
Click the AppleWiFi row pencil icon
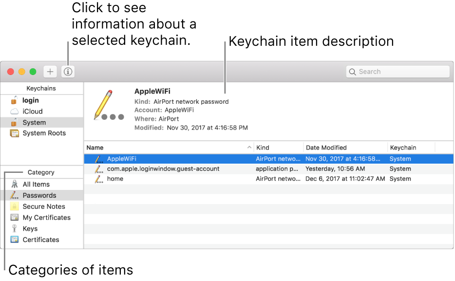99,159
